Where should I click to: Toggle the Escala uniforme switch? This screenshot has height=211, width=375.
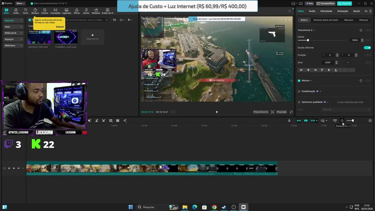(x=367, y=47)
